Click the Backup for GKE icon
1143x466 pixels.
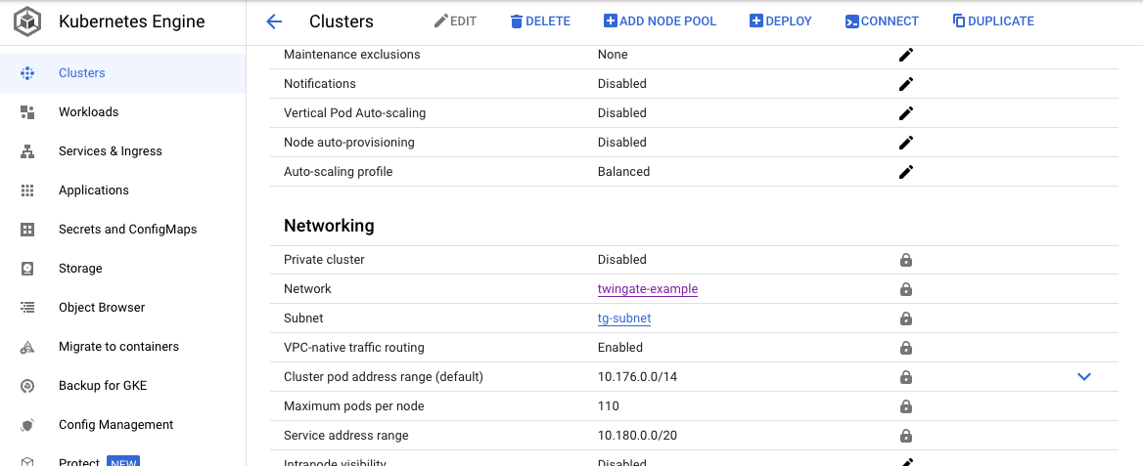27,386
